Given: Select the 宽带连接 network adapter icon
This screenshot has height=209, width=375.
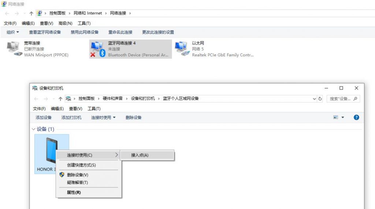Looking at the screenshot, I should [14, 49].
